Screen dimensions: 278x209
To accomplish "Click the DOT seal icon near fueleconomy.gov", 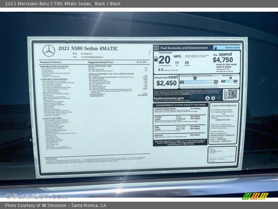I will click(x=213, y=98).
